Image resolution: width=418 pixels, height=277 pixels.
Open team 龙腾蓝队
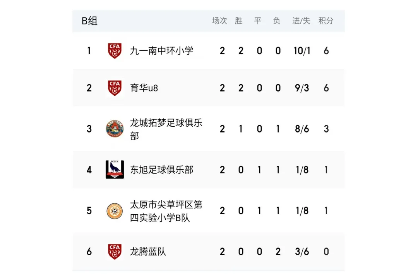tap(148, 252)
